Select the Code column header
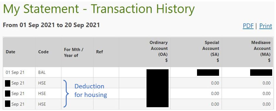This screenshot has height=111, width=276. point(43,52)
